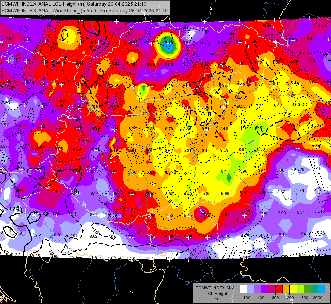Click the grid value 6.64
331x304 pixels.
pyautogui.click(x=313, y=82)
